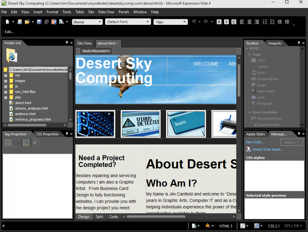The image size is (308, 232).
Task: Click the horizontal scrollbar of the design view
Action: pos(156,217)
